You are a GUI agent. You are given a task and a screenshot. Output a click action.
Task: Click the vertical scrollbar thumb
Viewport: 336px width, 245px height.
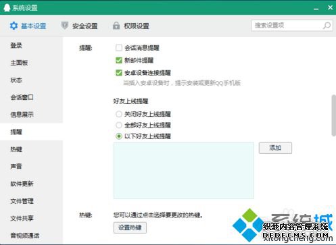click(334, 115)
